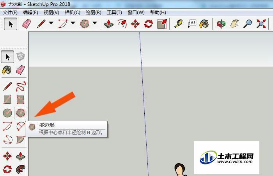Activate the Orbit camera tool
Screen dimensions: 273x176
(x=221, y=24)
